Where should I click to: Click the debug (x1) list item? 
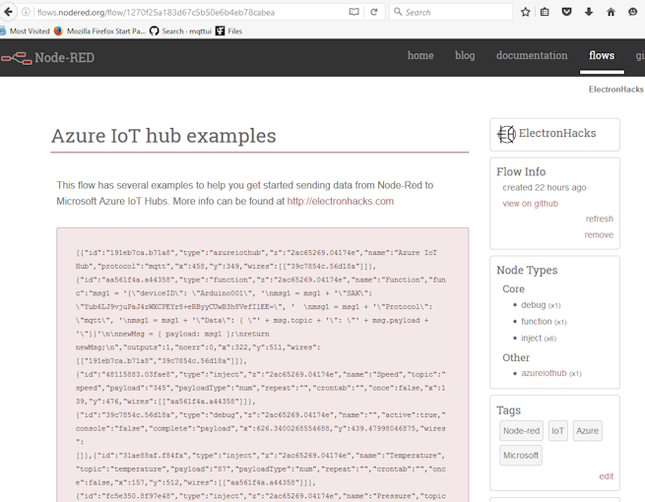tap(541, 305)
